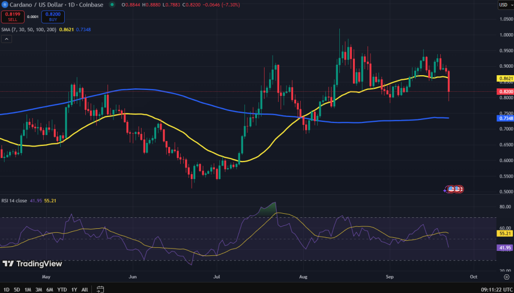Select the 6M time range
Image resolution: width=514 pixels, height=293 pixels.
tap(50, 289)
